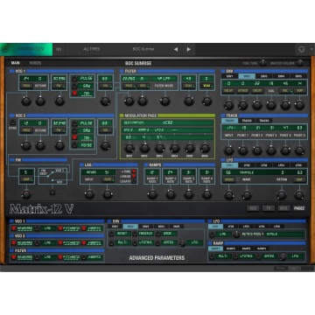Viewport: 315px width, 315px height.
Task: Toggle VCO 2 NOISE waveform button
Action: [x=75, y=145]
